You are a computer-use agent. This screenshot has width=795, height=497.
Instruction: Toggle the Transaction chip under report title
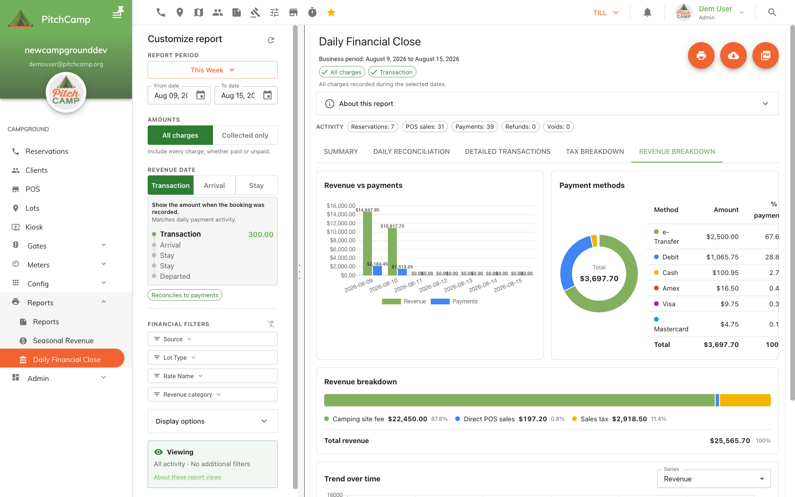tap(392, 72)
